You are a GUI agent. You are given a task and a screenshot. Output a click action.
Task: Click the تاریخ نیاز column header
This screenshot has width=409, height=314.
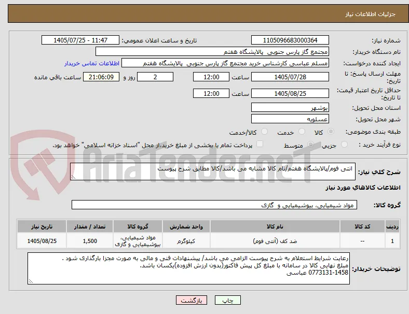pyautogui.click(x=42, y=226)
